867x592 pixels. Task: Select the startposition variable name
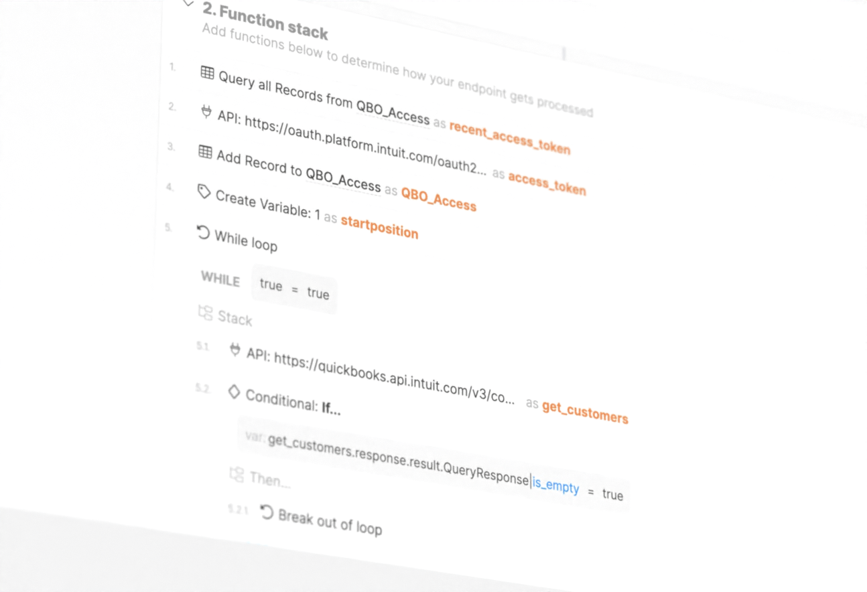(379, 227)
